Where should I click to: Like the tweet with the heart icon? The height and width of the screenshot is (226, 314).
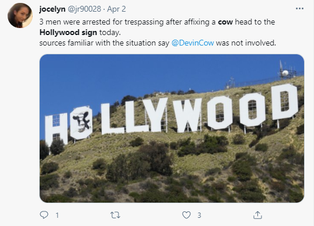click(x=186, y=215)
